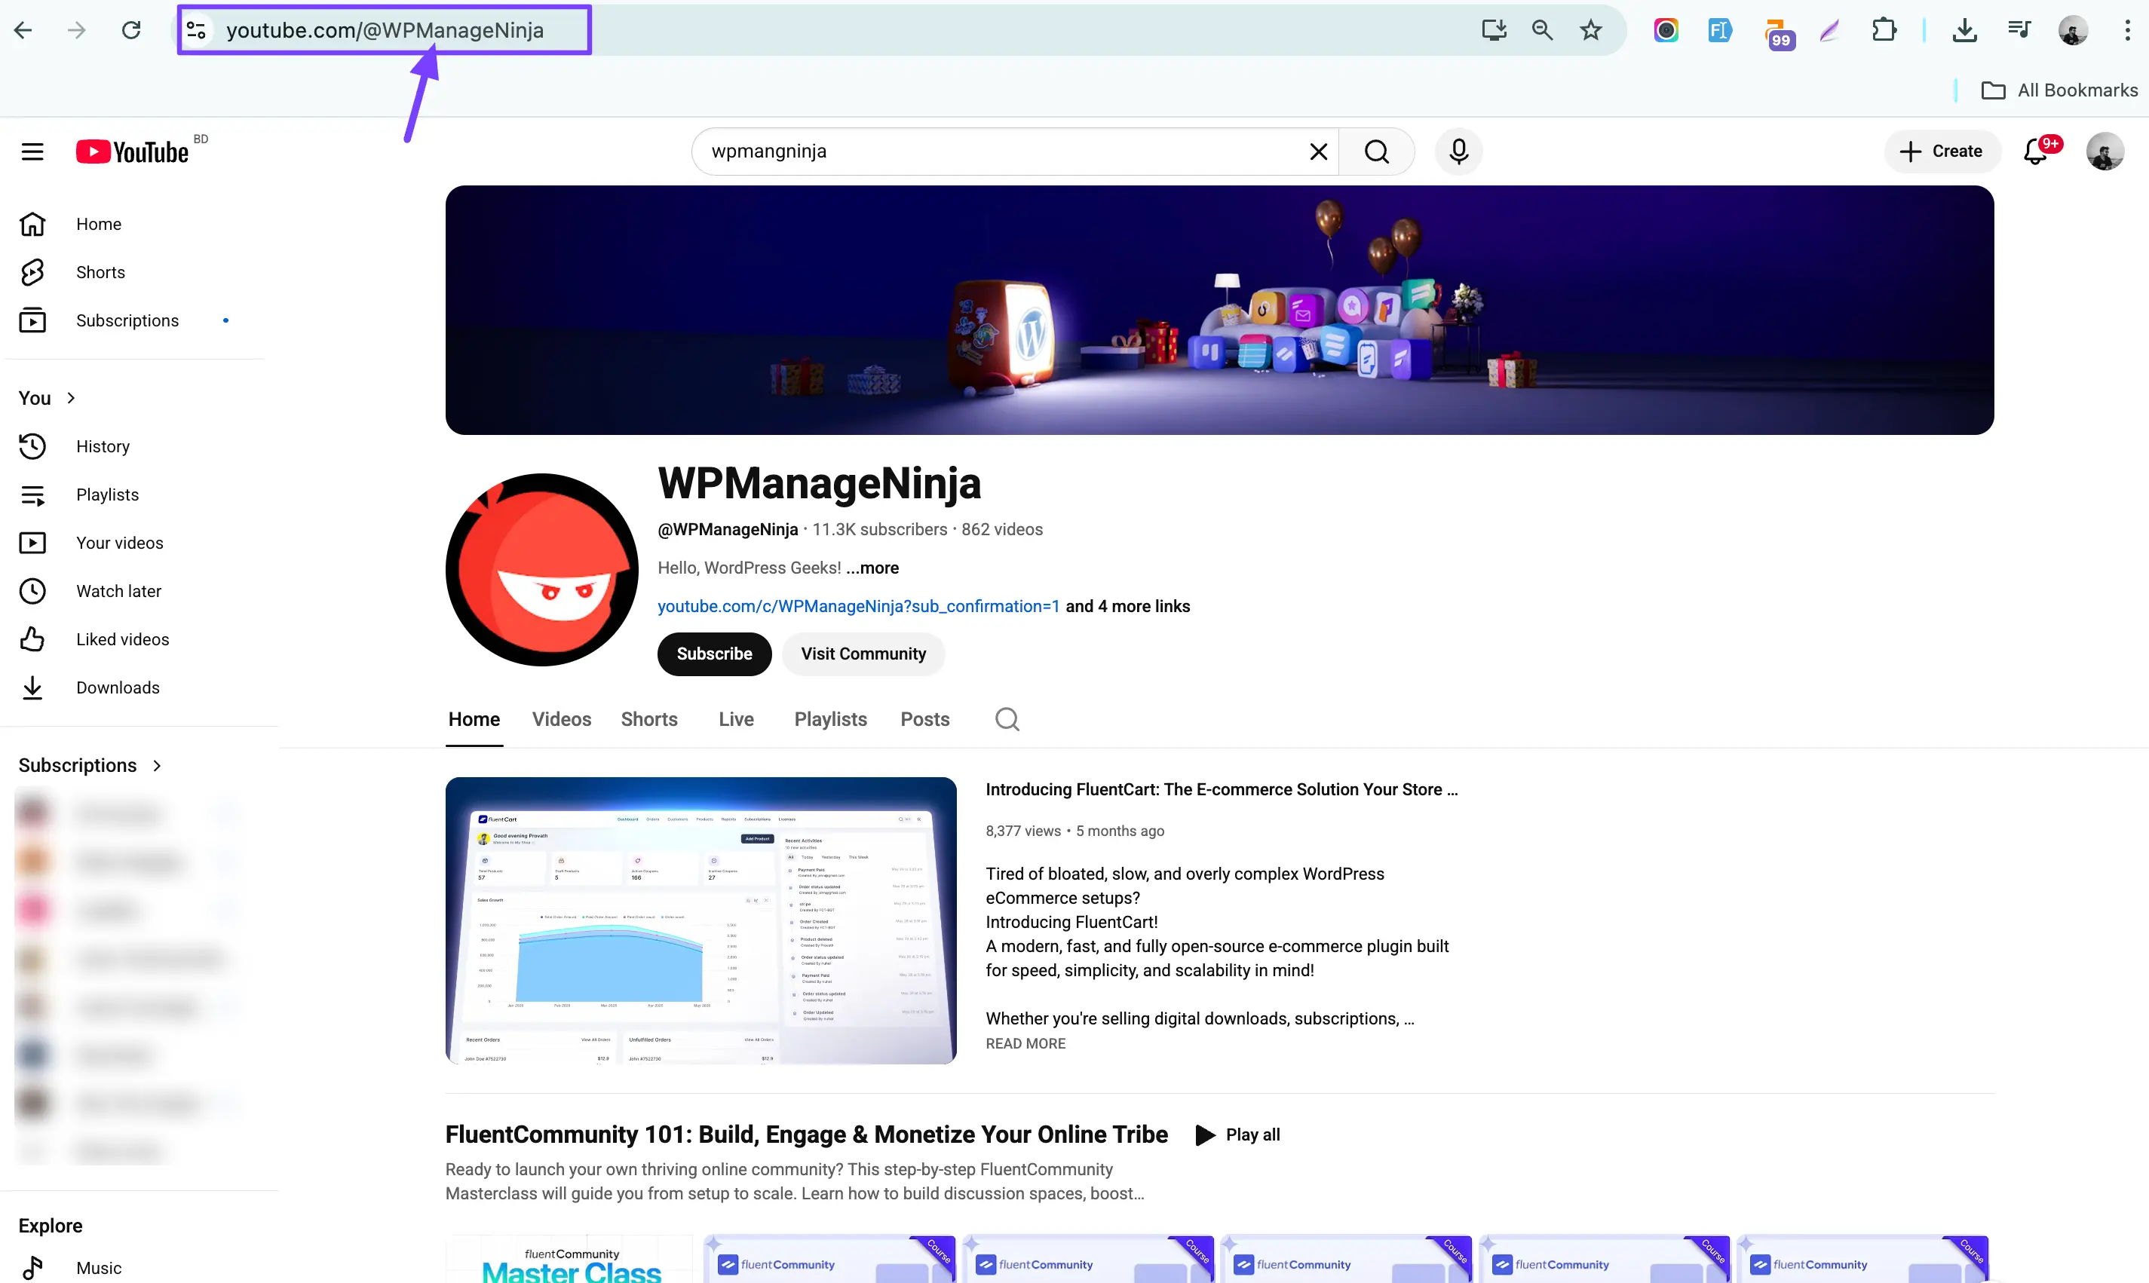
Task: Subscribe to WPManageNinja channel
Action: pyautogui.click(x=713, y=654)
